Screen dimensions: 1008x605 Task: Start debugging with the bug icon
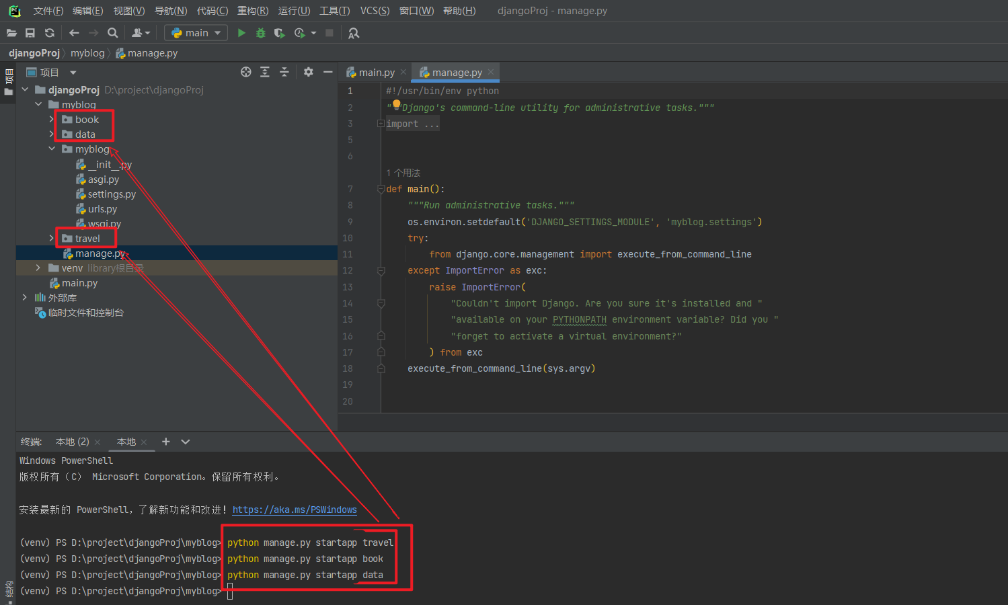pyautogui.click(x=261, y=33)
